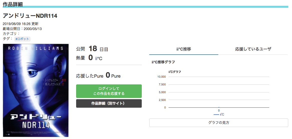Click the ii°Cグラフ chart title
The image size is (292, 139).
click(x=175, y=72)
